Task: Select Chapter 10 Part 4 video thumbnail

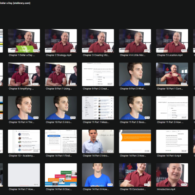Action: tap(24, 108)
